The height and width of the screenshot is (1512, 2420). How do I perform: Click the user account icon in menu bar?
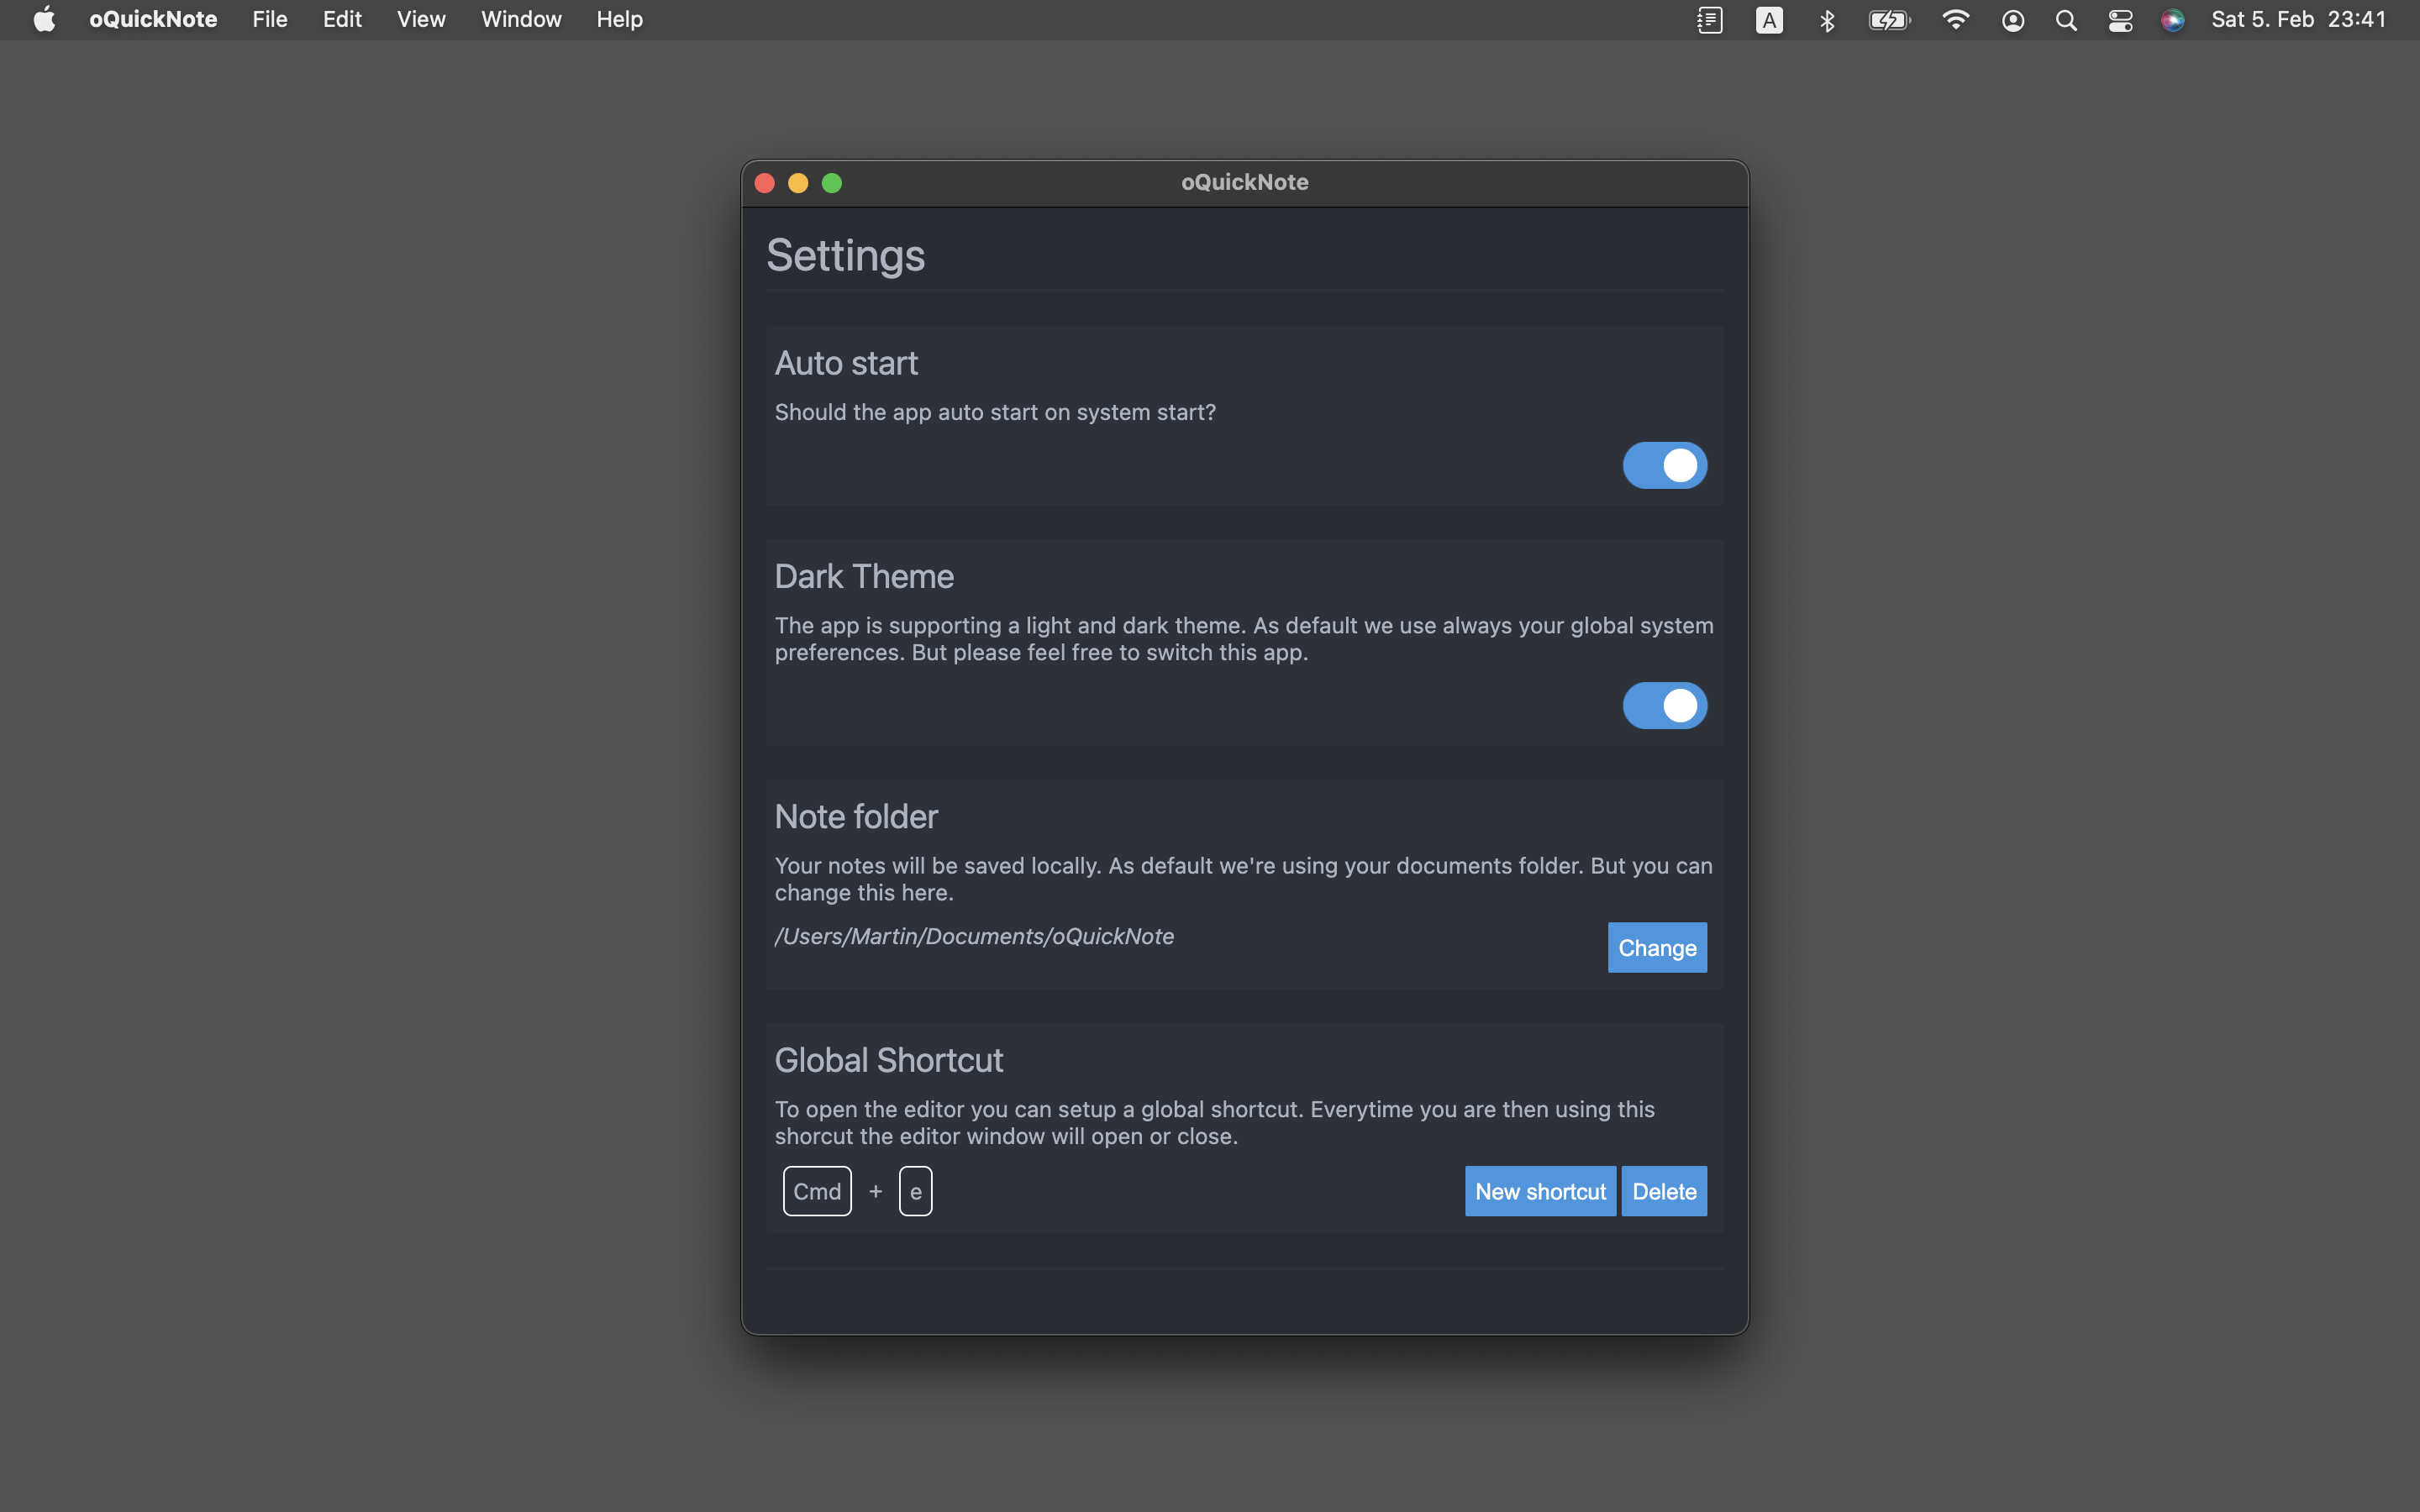(2013, 20)
